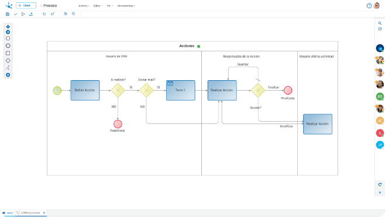The width and height of the screenshot is (385, 217).
Task: Click the search icon in right sidebar
Action: [380, 23]
